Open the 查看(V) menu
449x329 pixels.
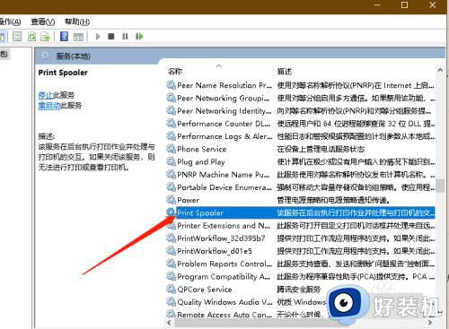(x=43, y=22)
